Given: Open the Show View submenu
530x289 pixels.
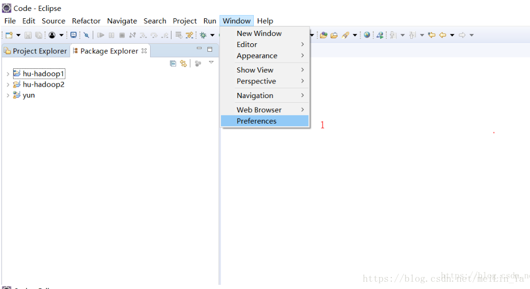Looking at the screenshot, I should (265, 70).
